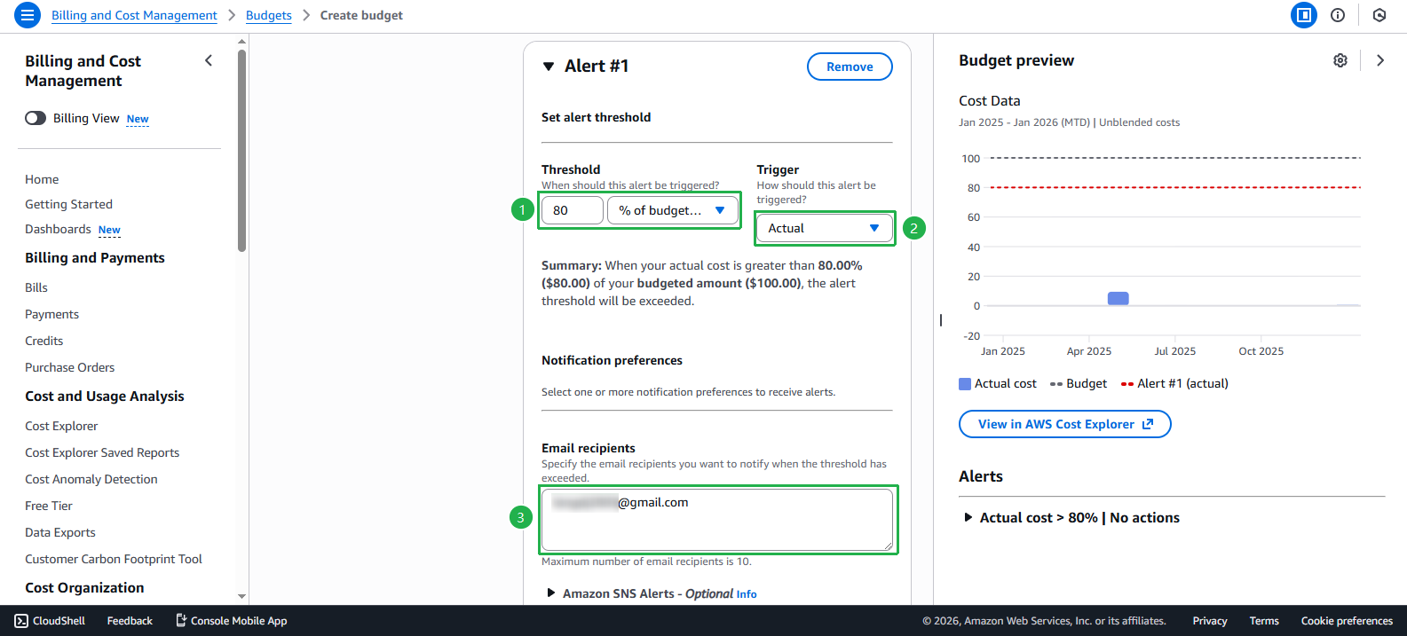1407x636 pixels.
Task: Click New badge beside Dashboards
Action: click(x=109, y=230)
